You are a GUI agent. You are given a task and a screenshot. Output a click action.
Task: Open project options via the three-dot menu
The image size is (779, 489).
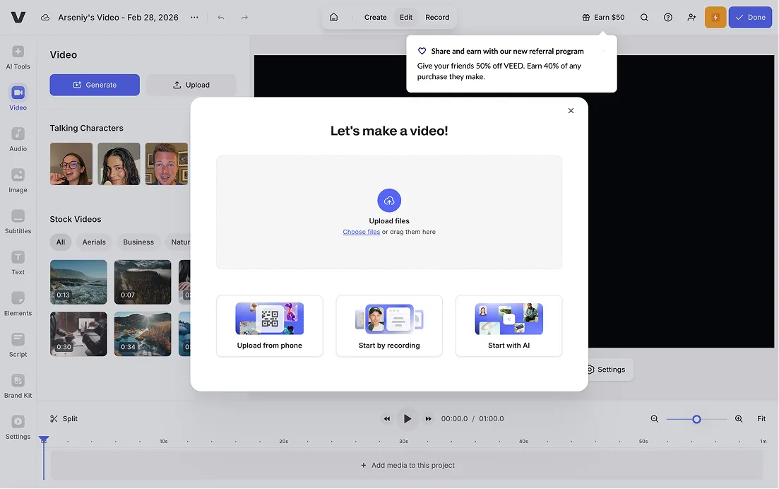(194, 17)
